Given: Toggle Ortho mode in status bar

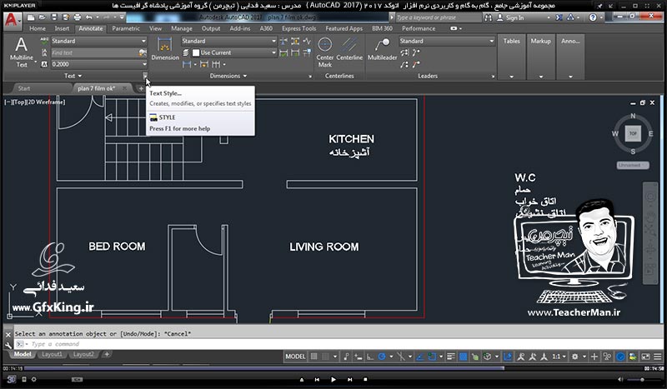Looking at the screenshot, I should (370, 357).
